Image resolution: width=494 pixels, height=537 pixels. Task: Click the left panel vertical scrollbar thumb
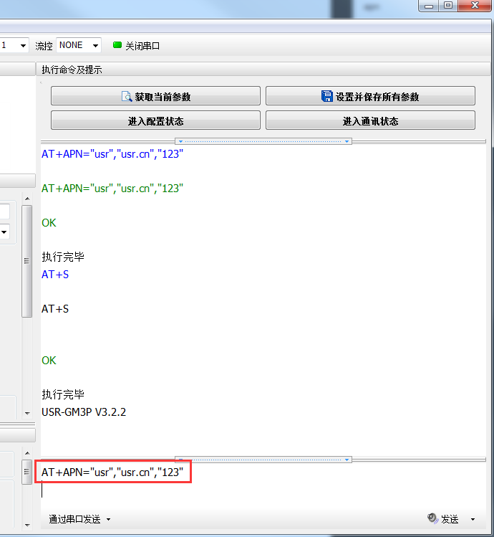click(26, 261)
